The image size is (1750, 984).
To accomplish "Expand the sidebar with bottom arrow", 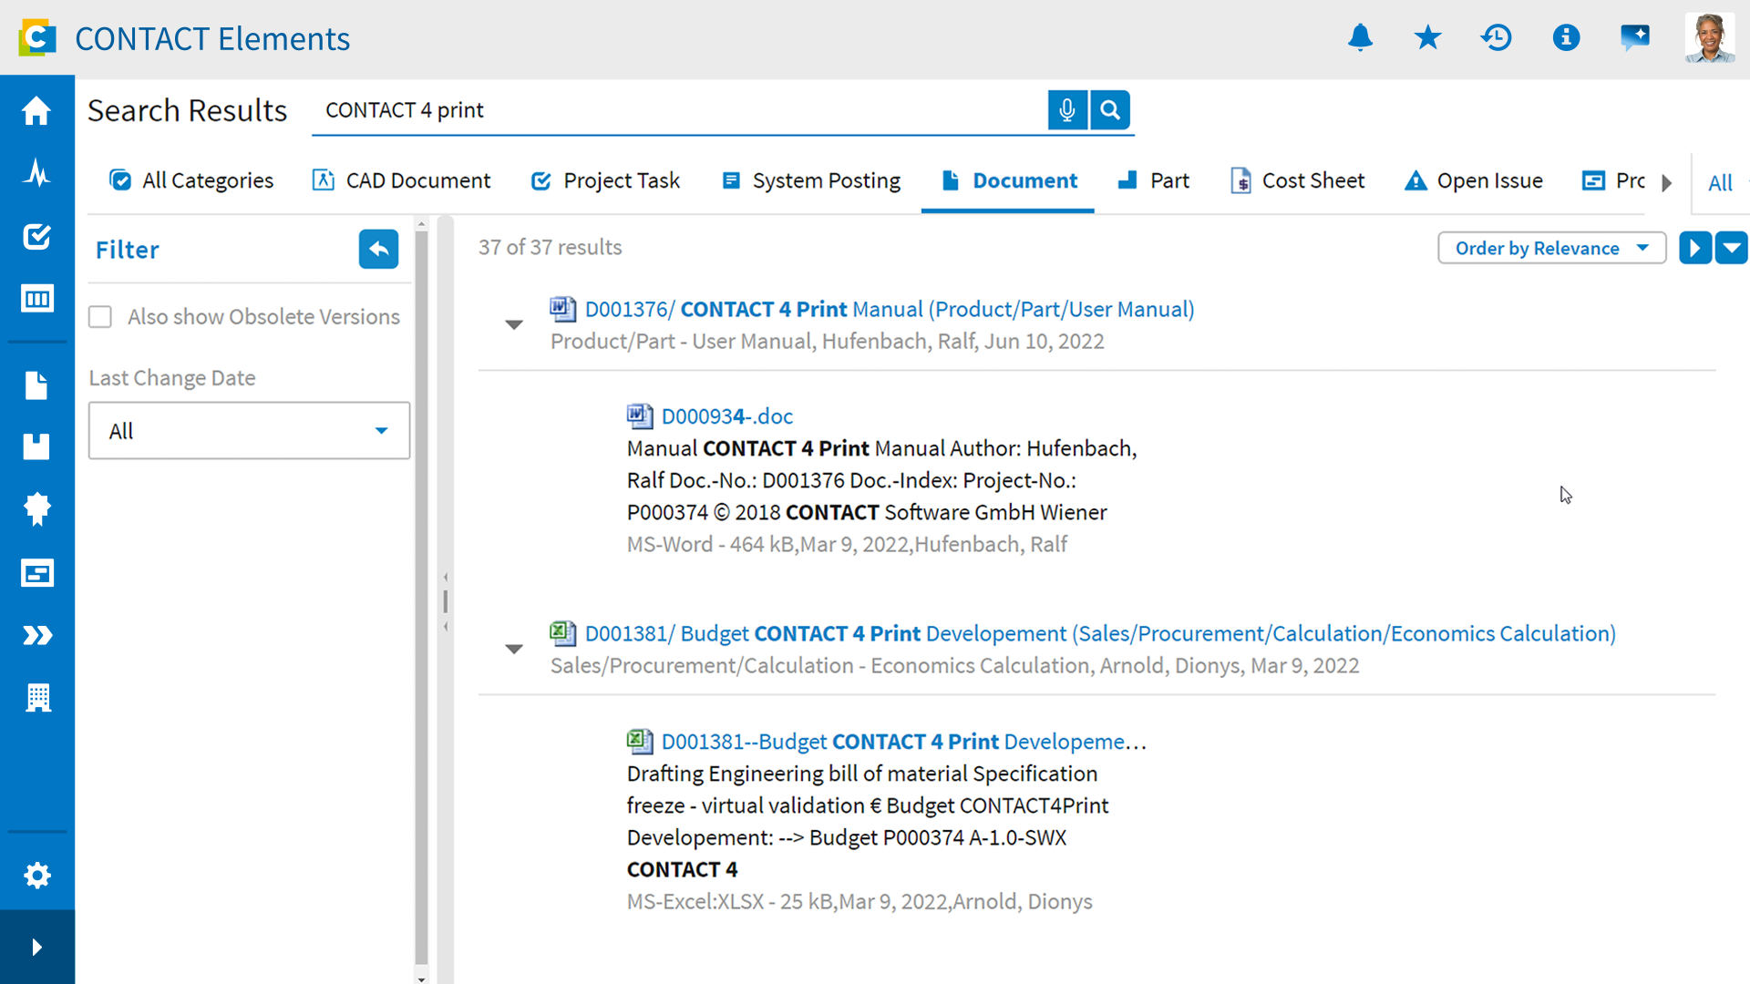I will [36, 947].
